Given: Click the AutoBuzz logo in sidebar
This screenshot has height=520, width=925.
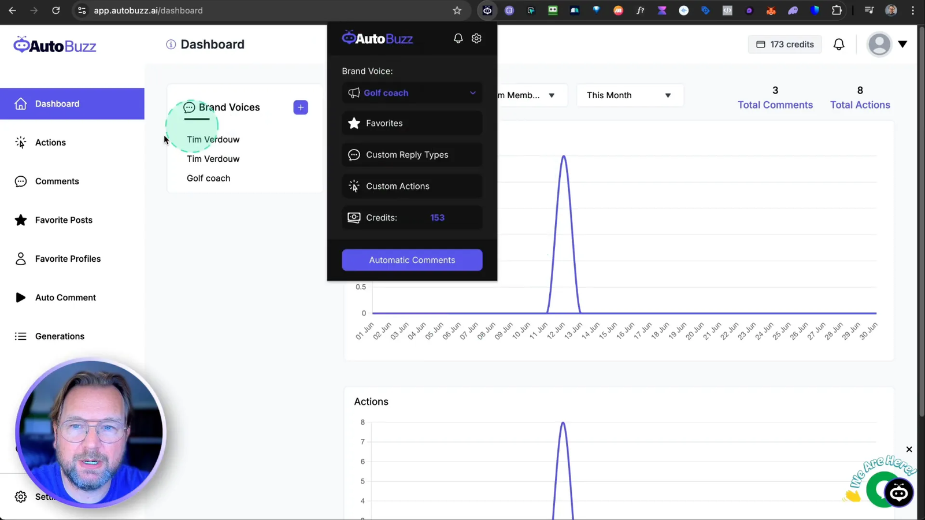Looking at the screenshot, I should click(55, 46).
